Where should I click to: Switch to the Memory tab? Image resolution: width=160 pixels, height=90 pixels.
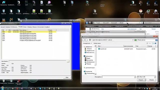[35, 27]
